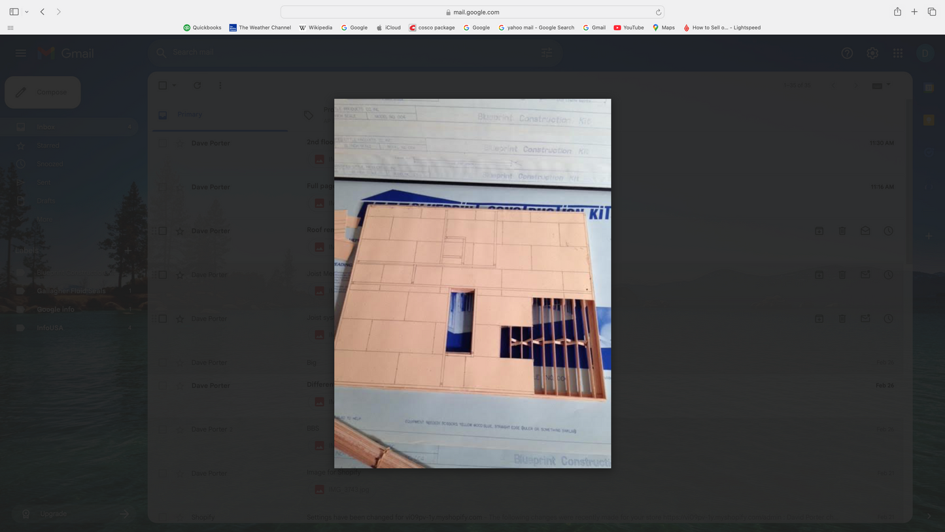Delete the "Joist" email with the trash icon
Screen dimensions: 945x532
842,274
